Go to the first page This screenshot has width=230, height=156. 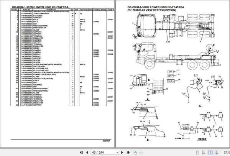81,153
